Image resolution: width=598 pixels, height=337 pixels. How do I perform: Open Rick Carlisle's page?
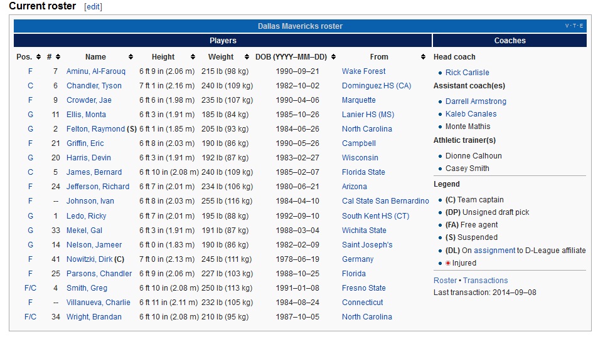pyautogui.click(x=467, y=73)
